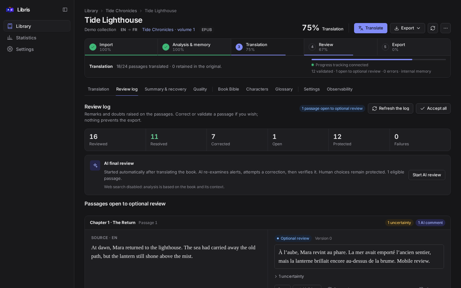
Task: Click Refresh the log button
Action: 391,108
